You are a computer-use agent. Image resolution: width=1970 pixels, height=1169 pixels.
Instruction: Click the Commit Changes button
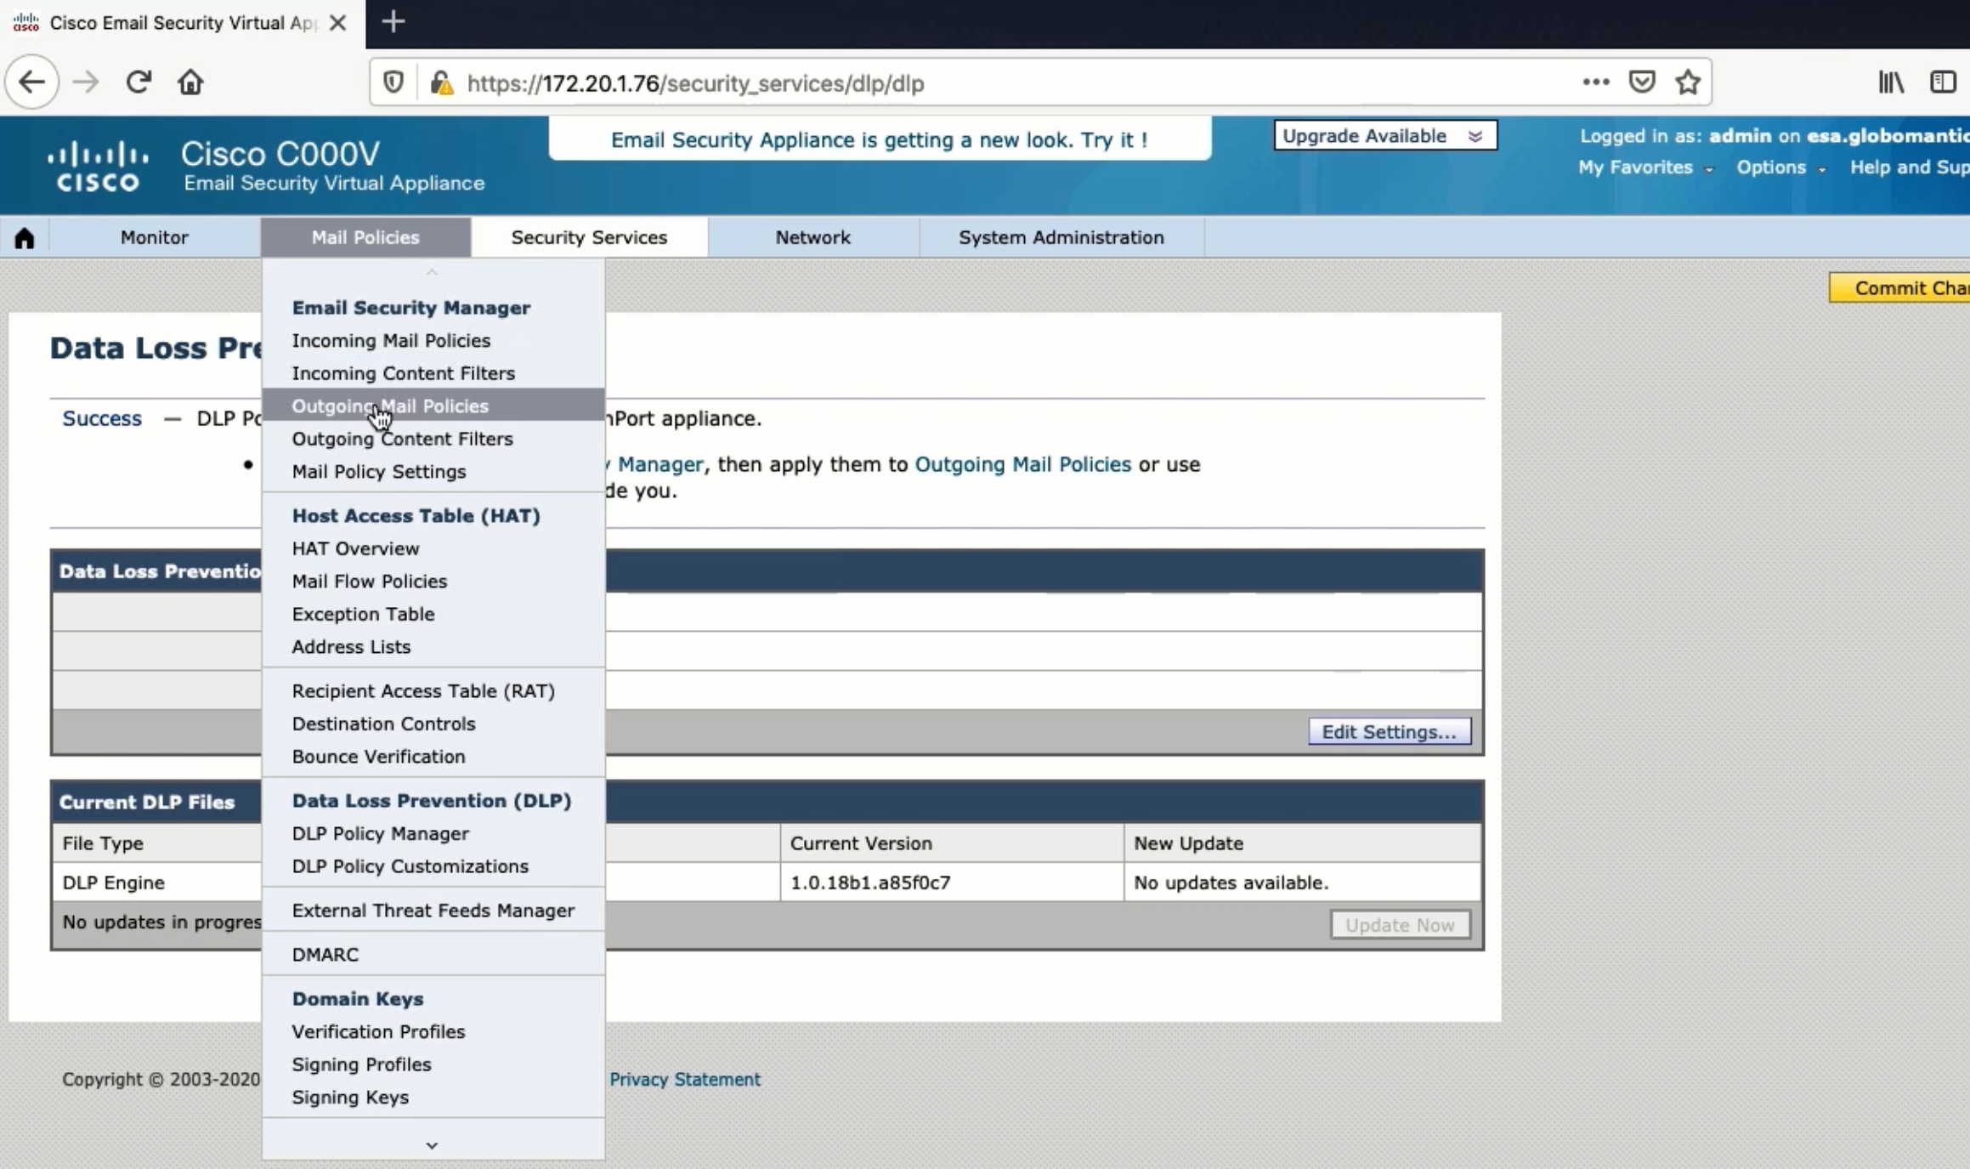(x=1900, y=288)
